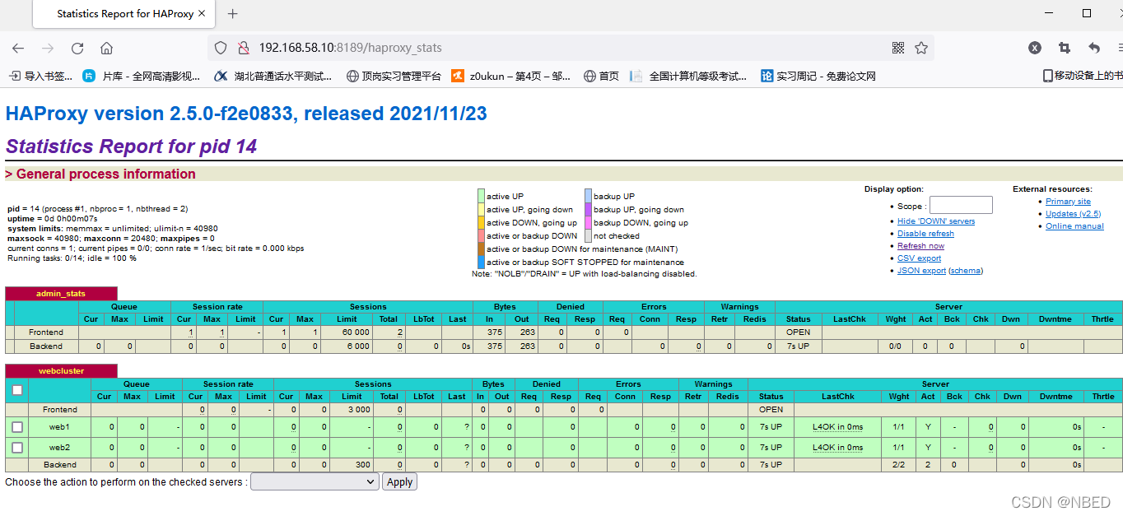1123x516 pixels.
Task: Click the General process information heading
Action: 100,174
